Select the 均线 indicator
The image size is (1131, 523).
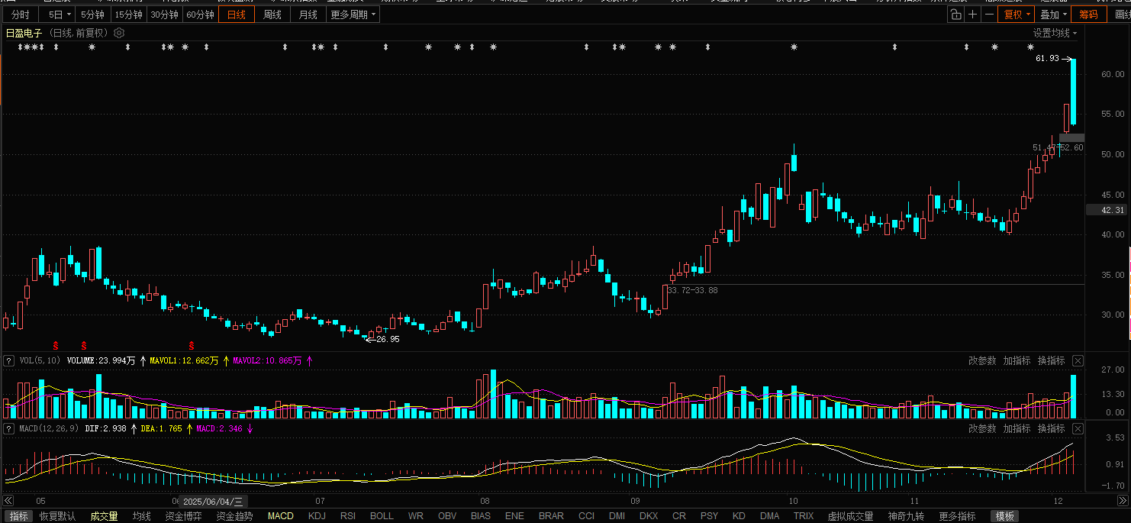tap(142, 517)
